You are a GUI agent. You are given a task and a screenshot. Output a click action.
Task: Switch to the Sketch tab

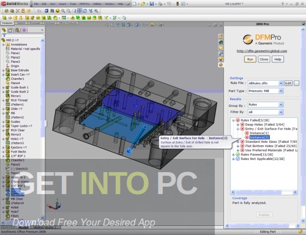click(x=21, y=23)
